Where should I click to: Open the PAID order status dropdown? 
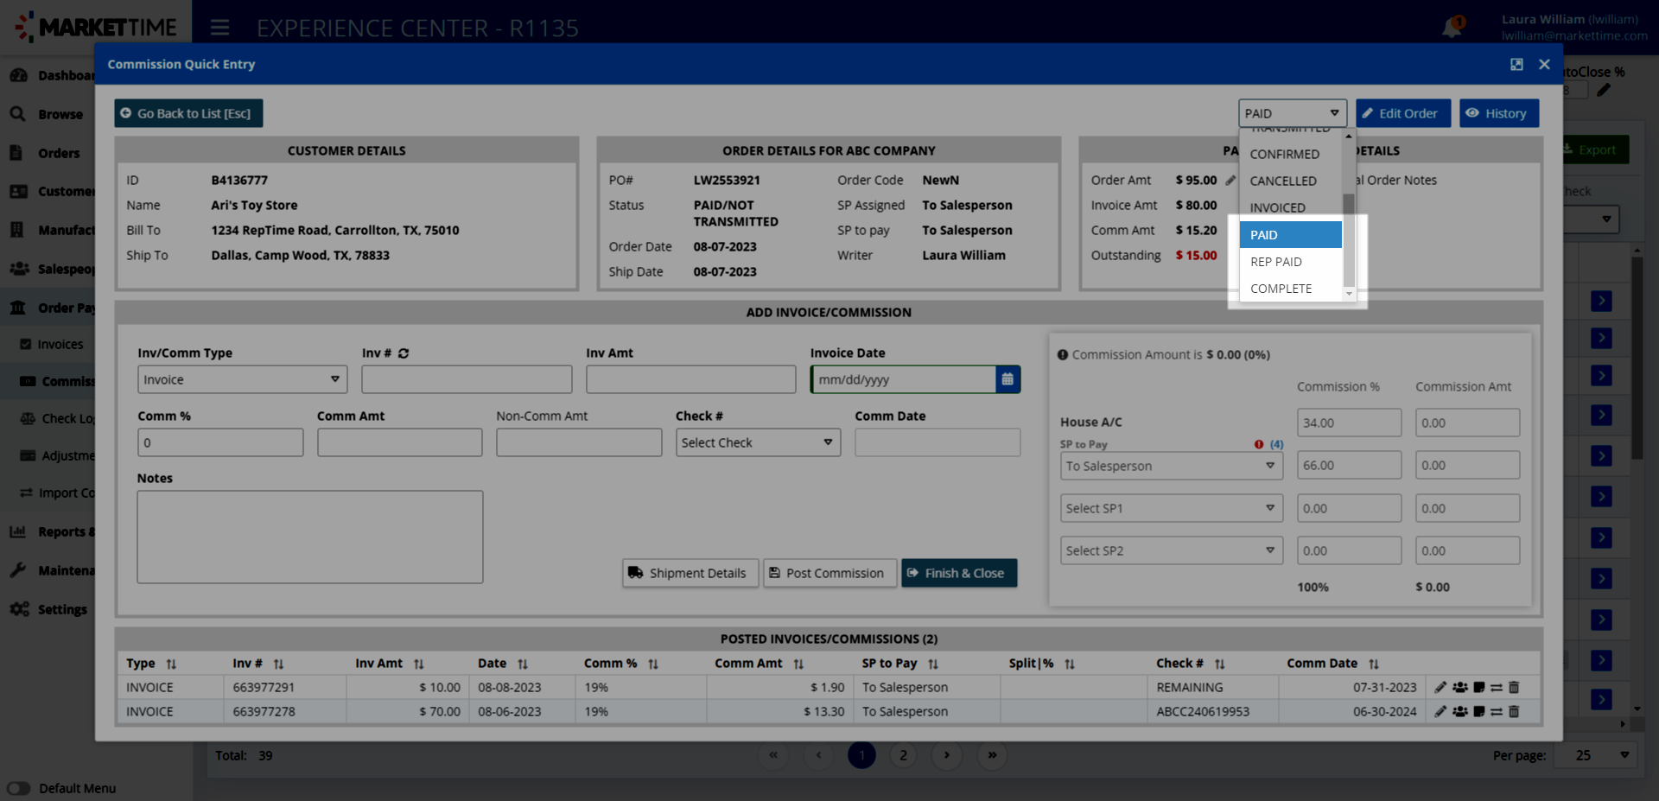pos(1292,113)
